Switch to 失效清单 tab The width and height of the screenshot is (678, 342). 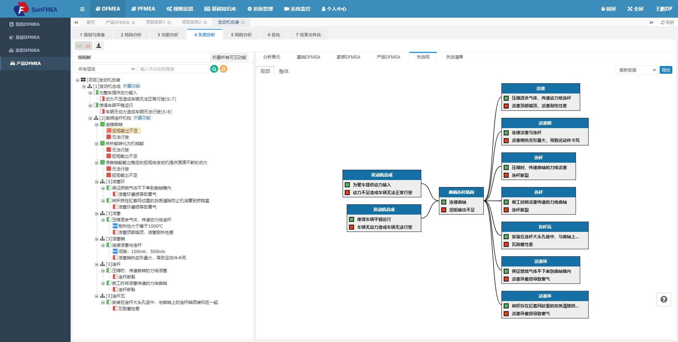(x=454, y=57)
